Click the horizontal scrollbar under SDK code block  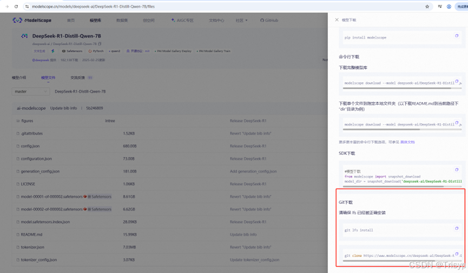tap(393, 187)
